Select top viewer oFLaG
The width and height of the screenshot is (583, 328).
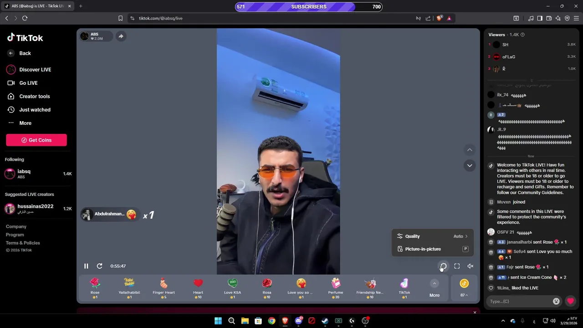point(532,57)
